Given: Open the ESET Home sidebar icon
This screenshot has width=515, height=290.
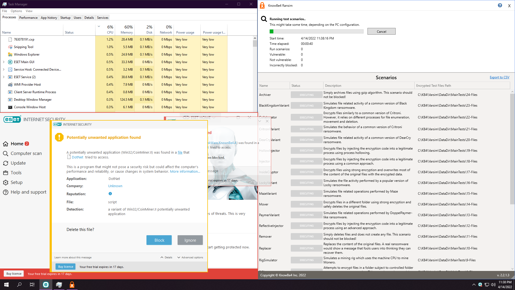Looking at the screenshot, I should pyautogui.click(x=6, y=144).
